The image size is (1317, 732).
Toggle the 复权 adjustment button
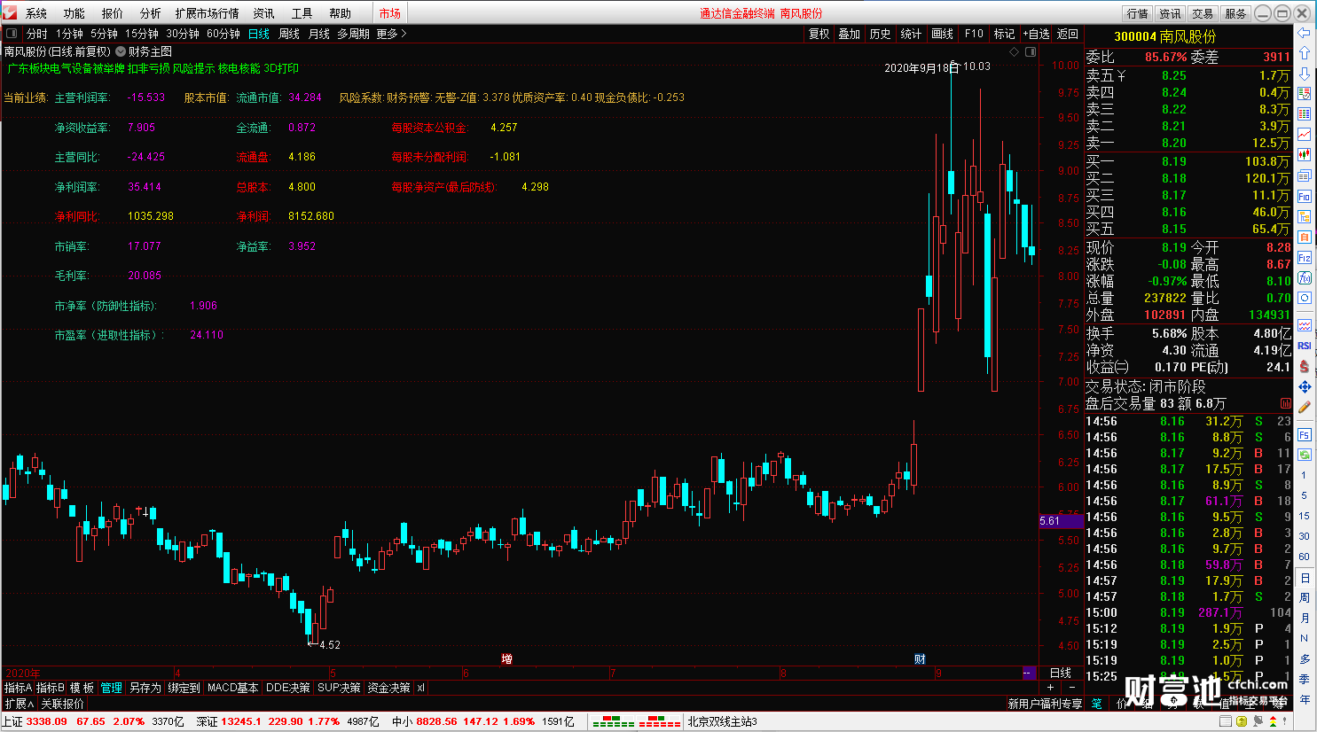coord(819,34)
